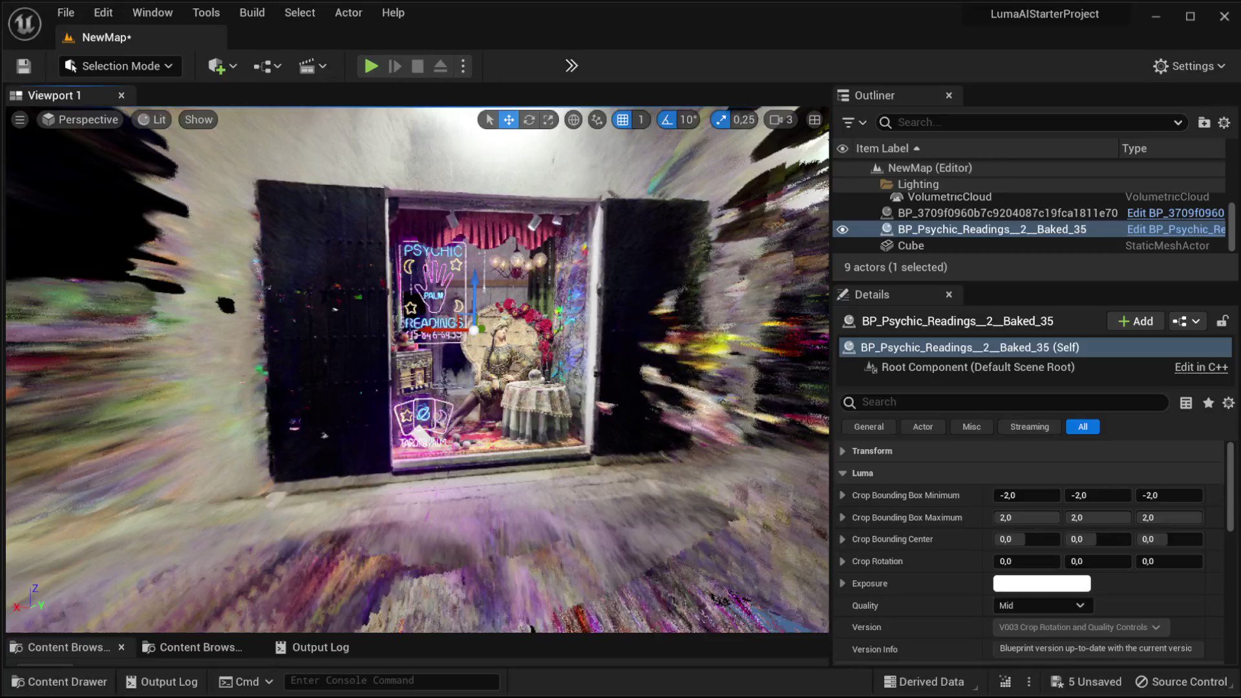Click the Enter Console Command input field
The height and width of the screenshot is (698, 1241).
point(391,681)
